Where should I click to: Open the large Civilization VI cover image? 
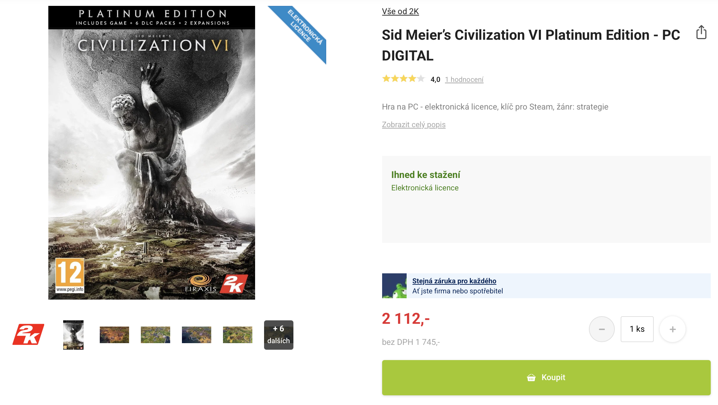click(x=152, y=153)
